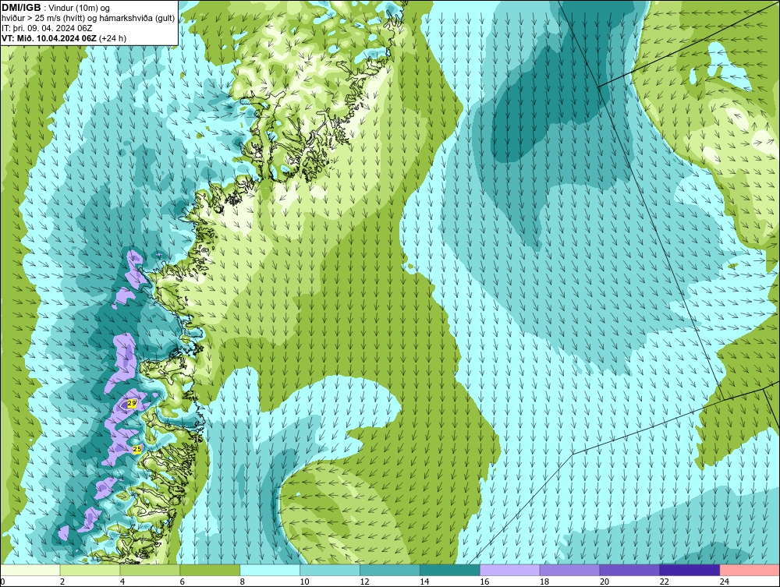780x587 pixels.
Task: Click the scale label 18
Action: click(x=544, y=582)
